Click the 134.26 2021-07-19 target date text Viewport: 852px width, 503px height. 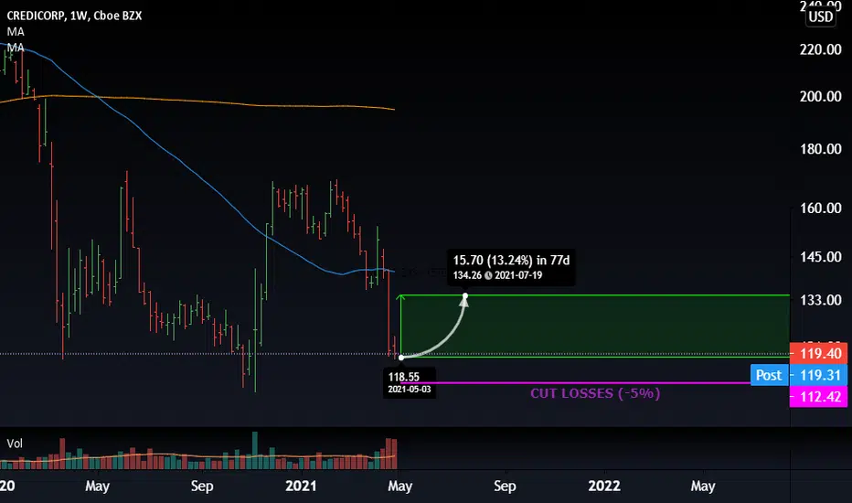click(497, 275)
